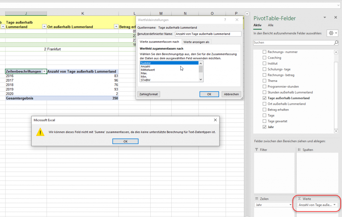Screen dimensions: 342x217
Task: Click worksheet vertical scroll up arrow
Action: [247, 14]
